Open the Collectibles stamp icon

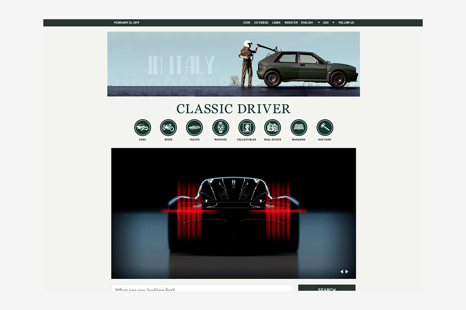[247, 128]
